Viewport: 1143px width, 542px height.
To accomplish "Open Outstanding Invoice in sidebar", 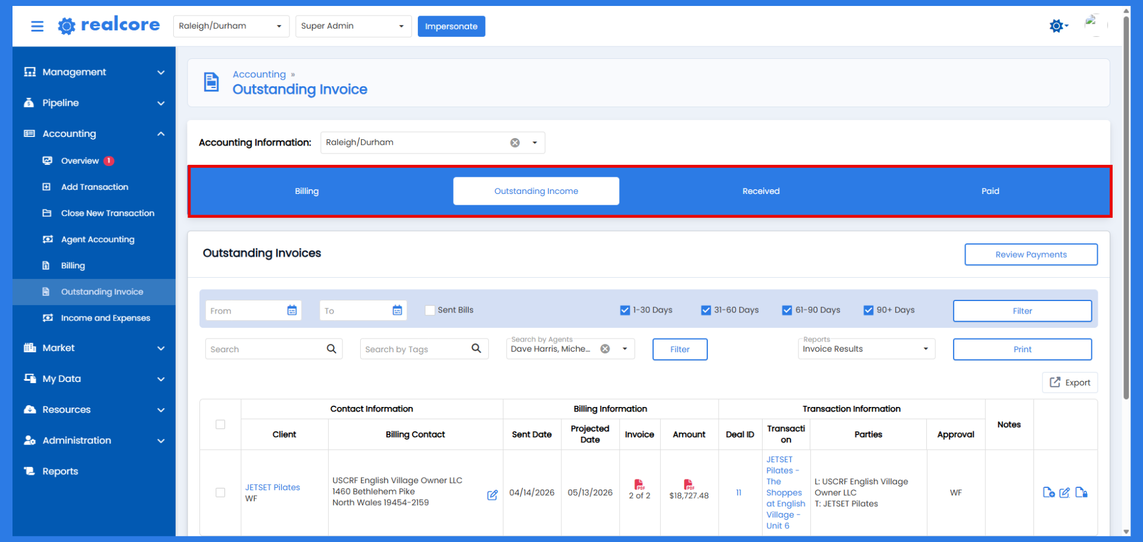I will point(94,292).
